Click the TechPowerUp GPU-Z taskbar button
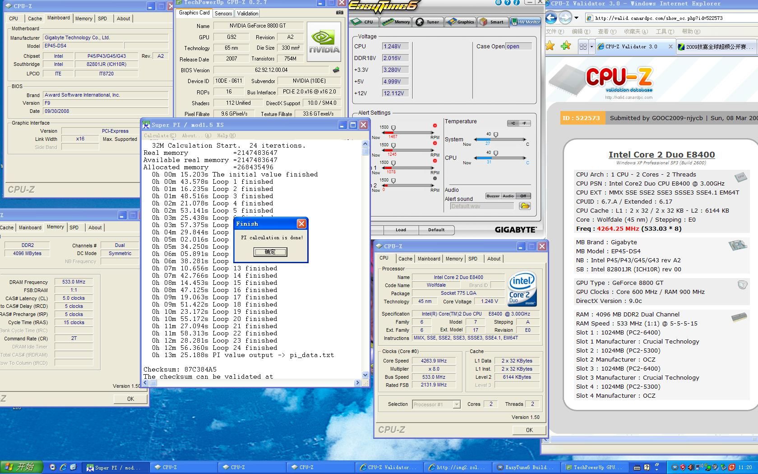This screenshot has height=474, width=758. pyautogui.click(x=594, y=467)
